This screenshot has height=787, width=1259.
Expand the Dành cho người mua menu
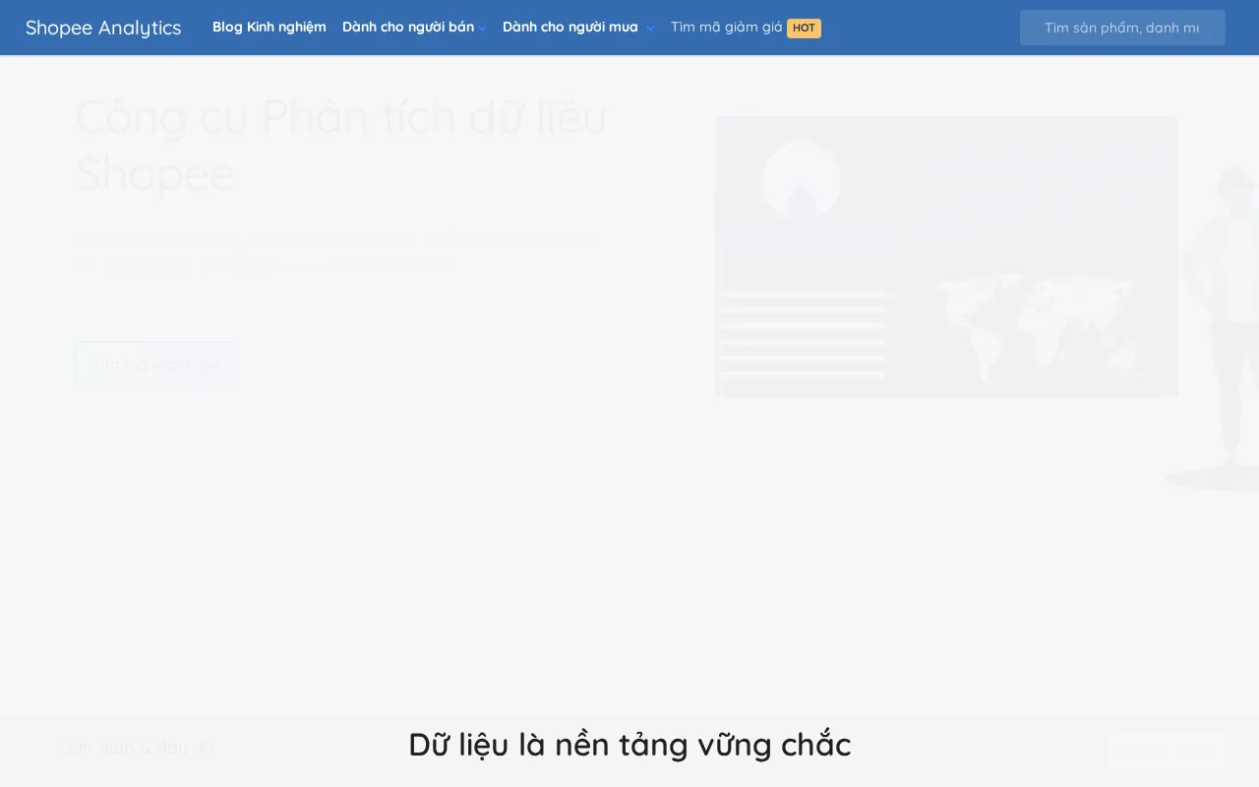tap(578, 27)
